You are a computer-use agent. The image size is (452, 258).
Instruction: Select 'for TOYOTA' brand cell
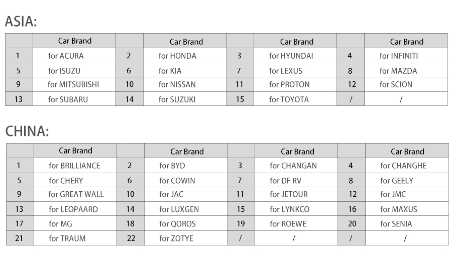[295, 99]
